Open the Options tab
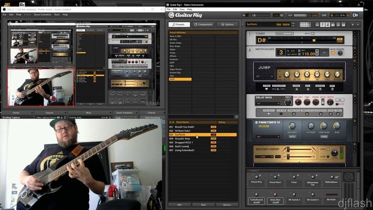The image size is (373, 210). pos(228,24)
